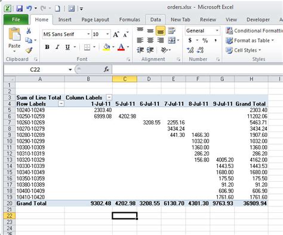Switch to the Data tab
Viewport: 283px width, 235px height.
[x=155, y=20]
